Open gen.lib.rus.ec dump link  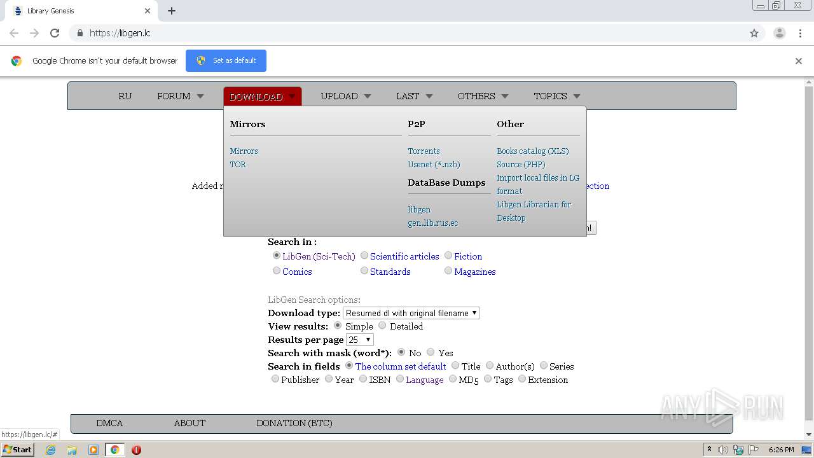point(432,223)
